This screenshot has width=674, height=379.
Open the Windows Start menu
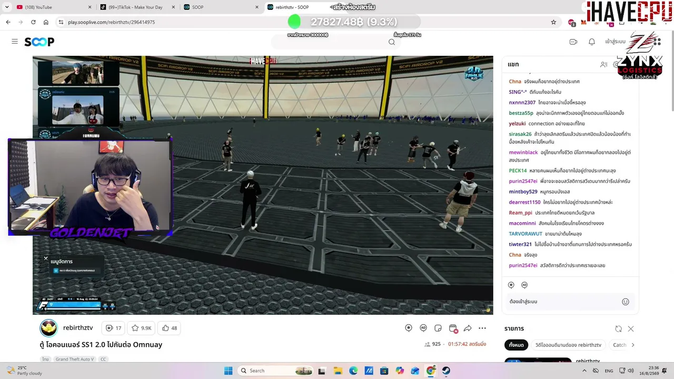point(228,371)
